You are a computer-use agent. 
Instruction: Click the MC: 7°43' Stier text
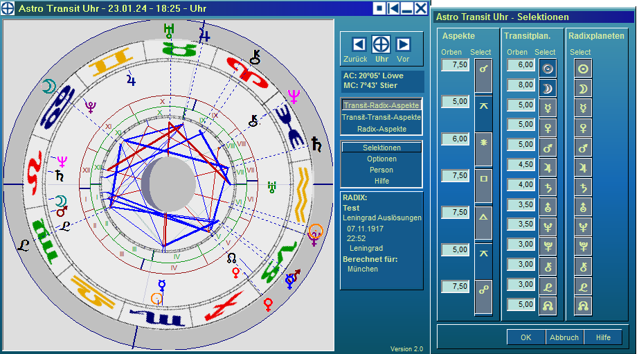click(370, 86)
